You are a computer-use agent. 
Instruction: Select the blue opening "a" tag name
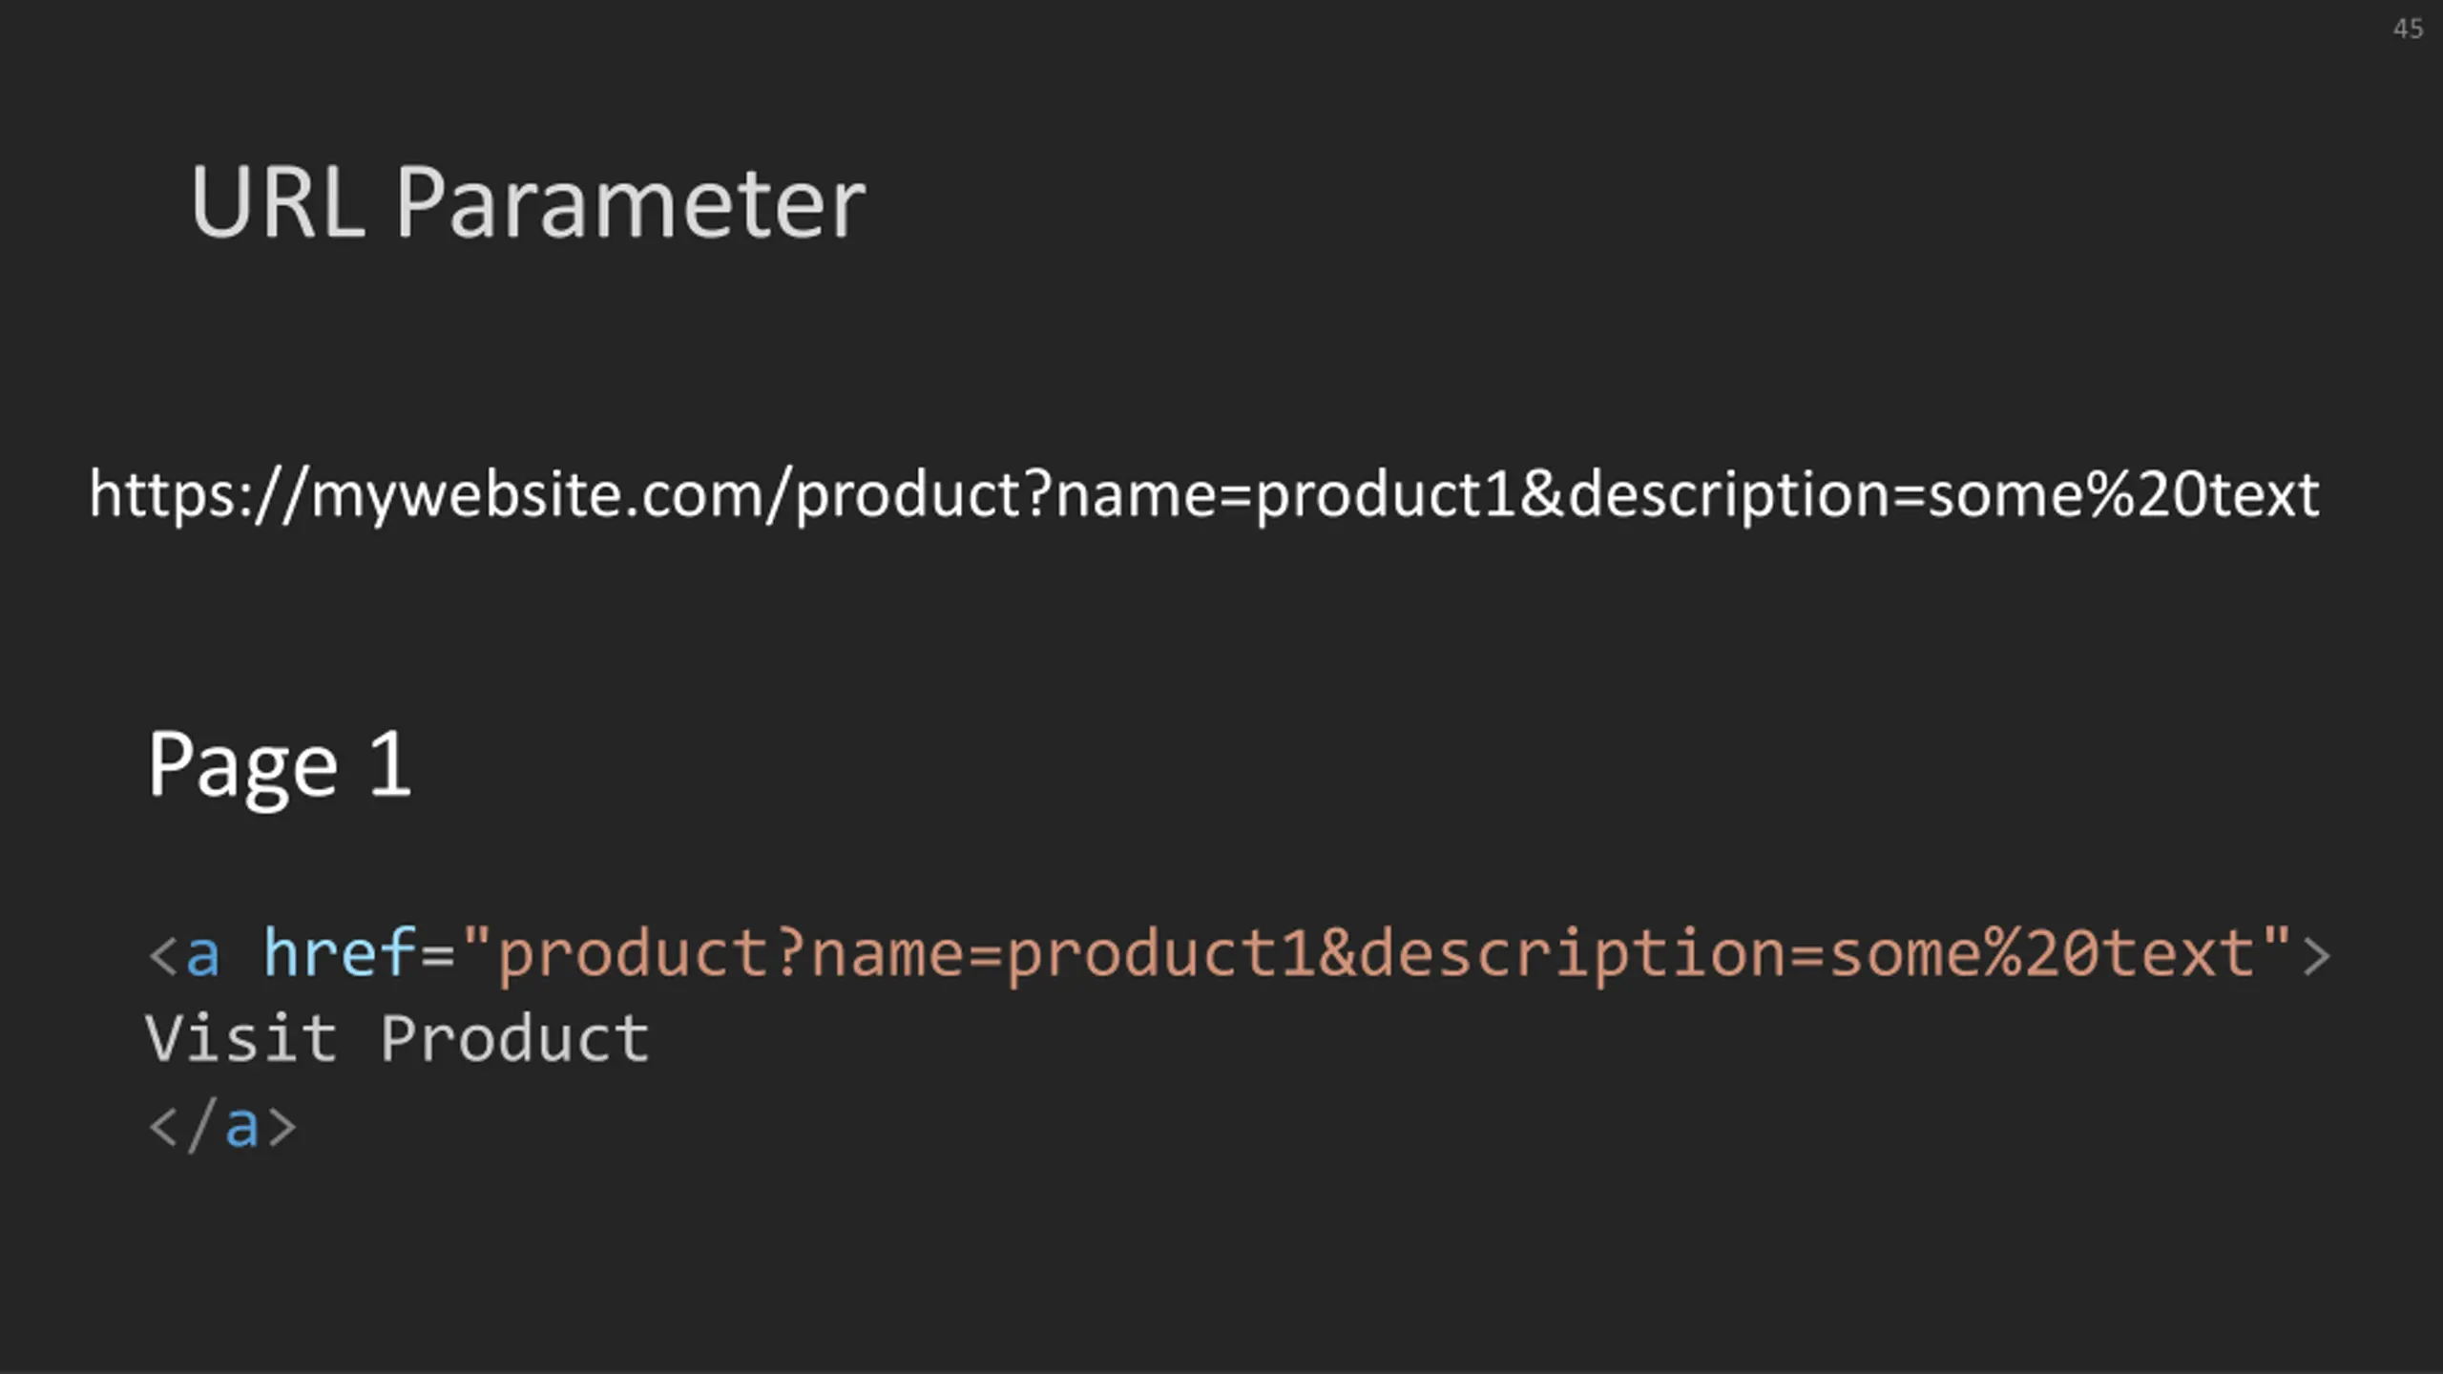pos(202,954)
